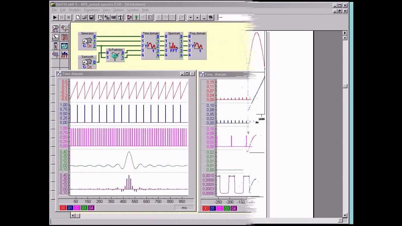Open the Options menu
This screenshot has width=402, height=226.
click(118, 10)
